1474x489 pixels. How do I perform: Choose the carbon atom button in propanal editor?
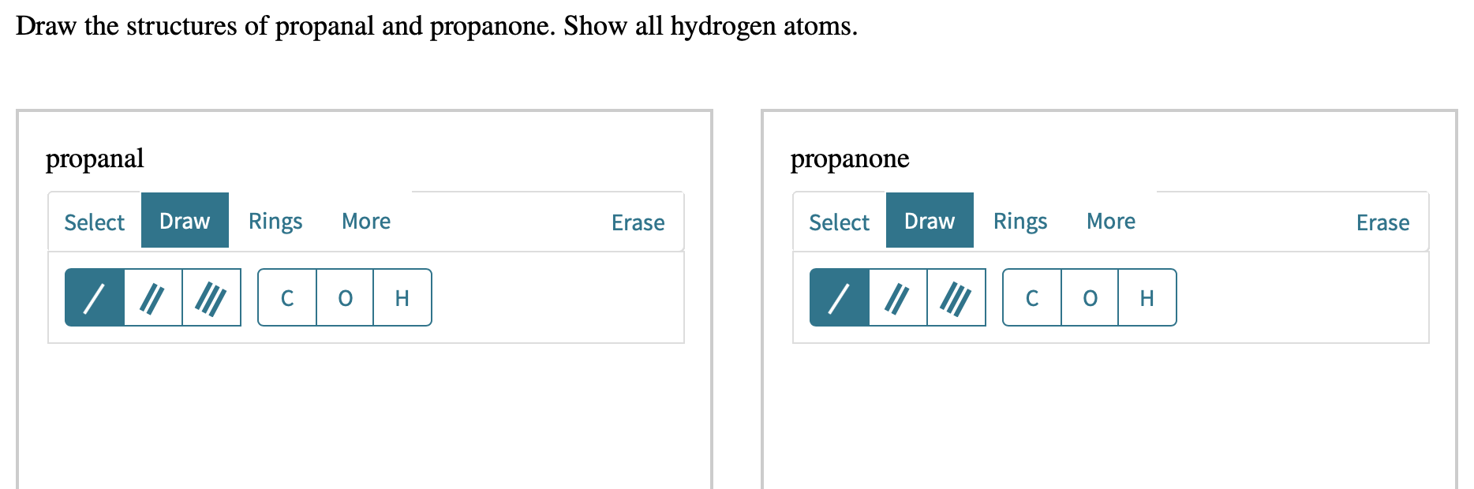[x=286, y=298]
